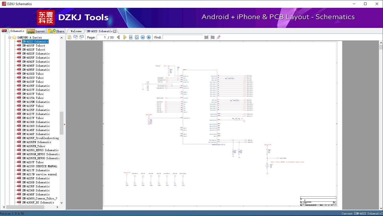This screenshot has height=216, width=383.
Task: Go to the next page
Action: click(125, 37)
